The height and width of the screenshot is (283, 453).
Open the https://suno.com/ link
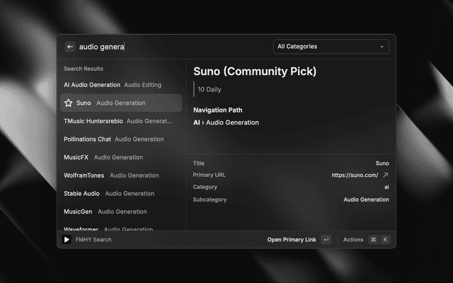(x=355, y=175)
